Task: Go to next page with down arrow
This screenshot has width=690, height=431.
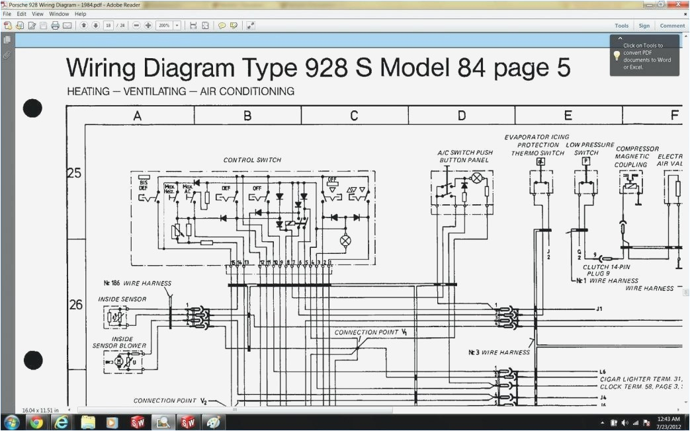Action: click(95, 26)
